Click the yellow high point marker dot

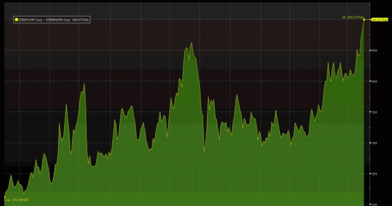[364, 20]
